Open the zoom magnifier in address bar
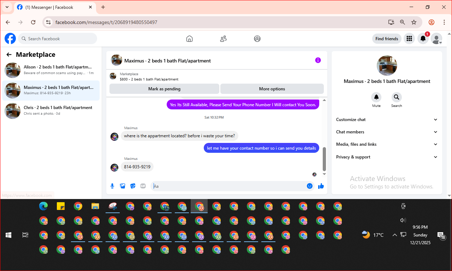This screenshot has height=271, width=452. 402,22
